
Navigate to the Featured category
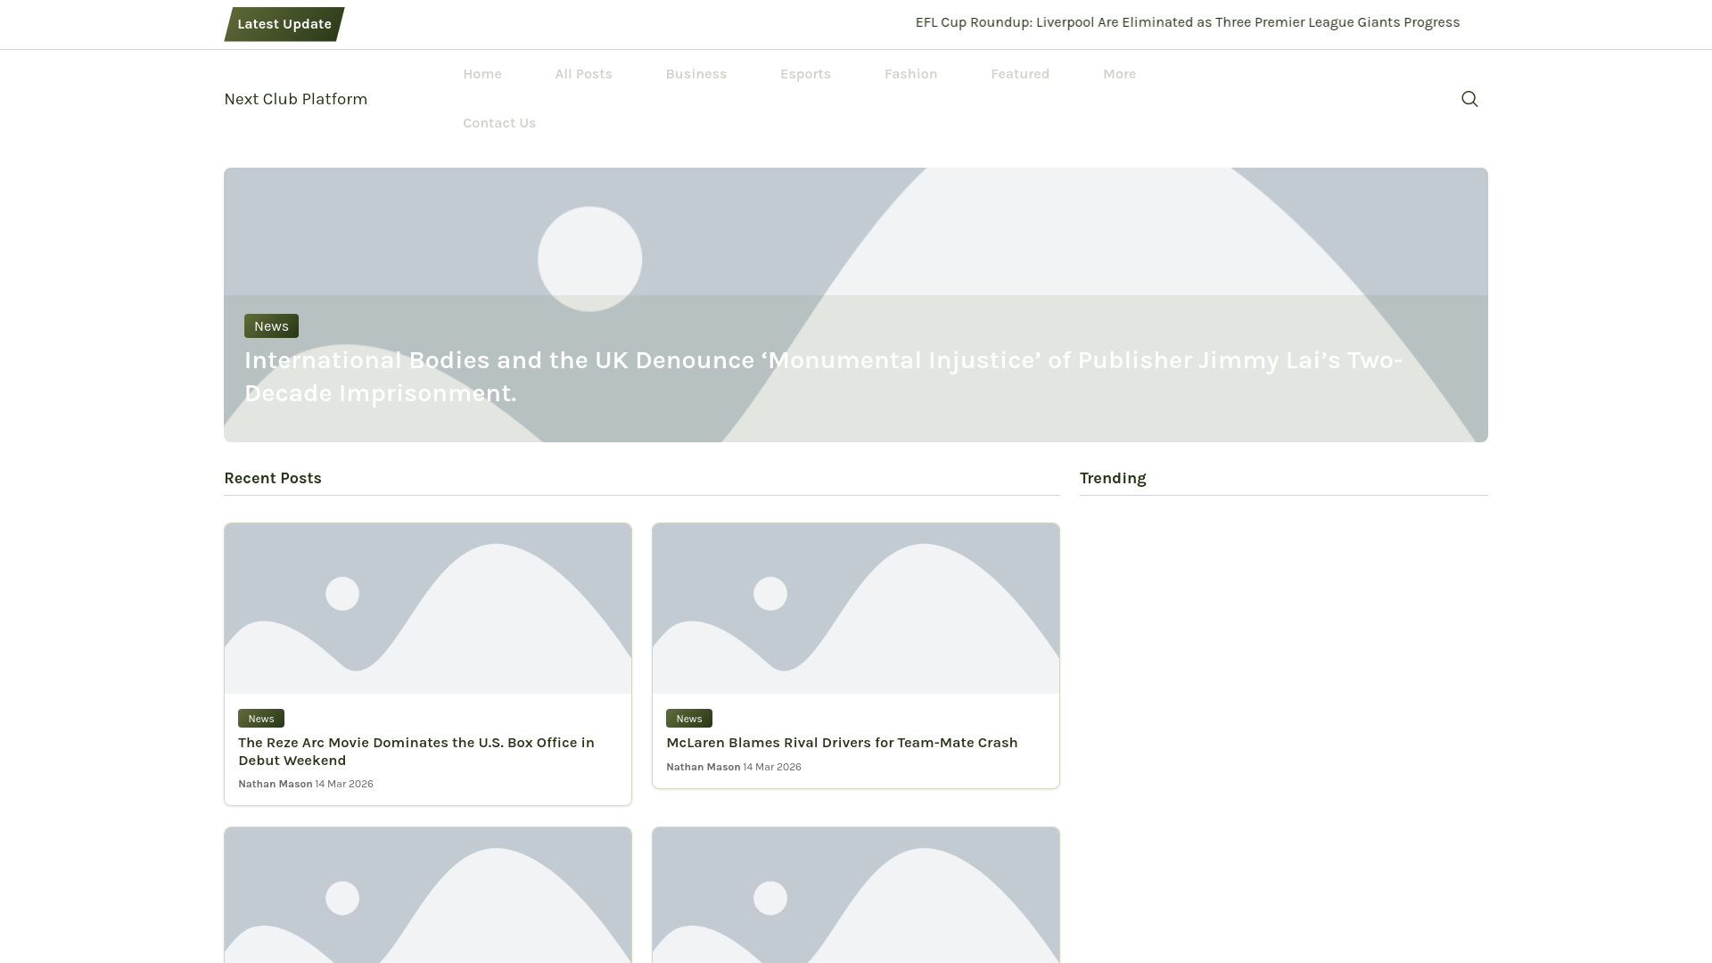click(x=1019, y=74)
